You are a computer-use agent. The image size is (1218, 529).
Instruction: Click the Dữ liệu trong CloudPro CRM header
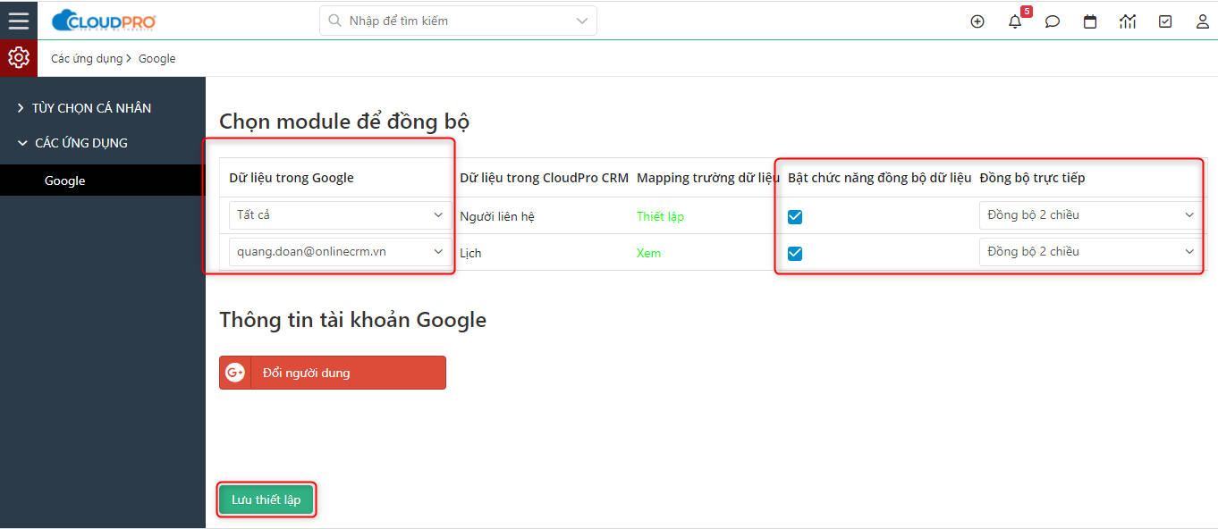544,178
